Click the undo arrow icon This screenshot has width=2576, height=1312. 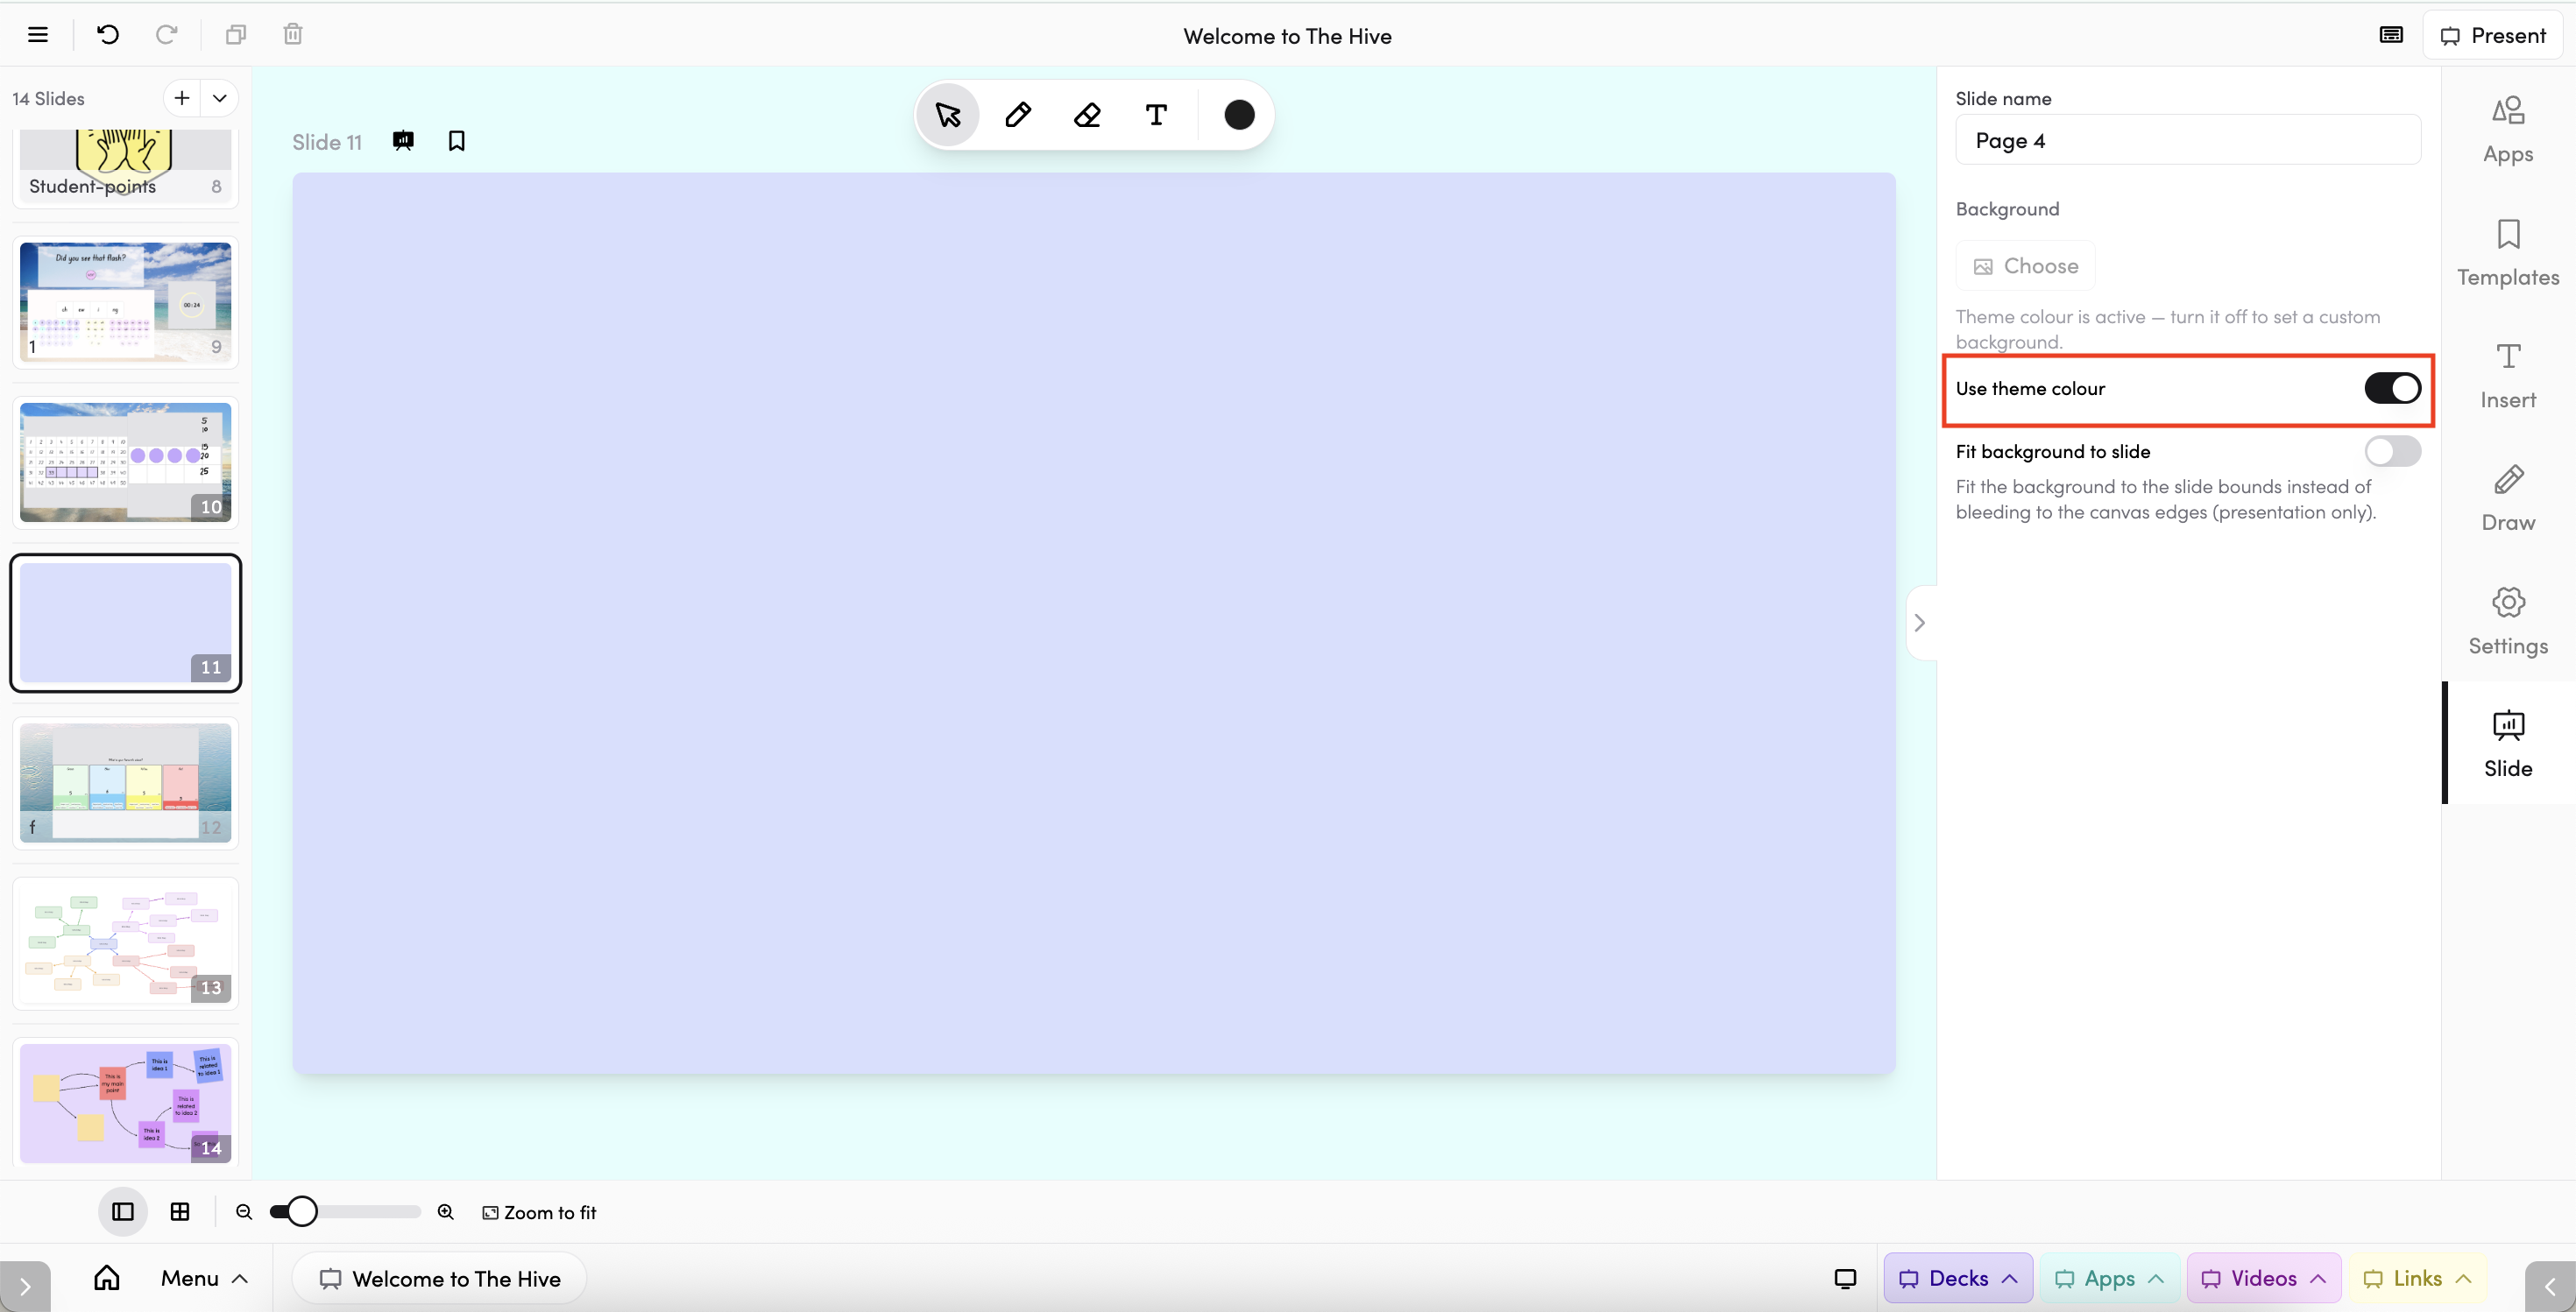(x=108, y=35)
